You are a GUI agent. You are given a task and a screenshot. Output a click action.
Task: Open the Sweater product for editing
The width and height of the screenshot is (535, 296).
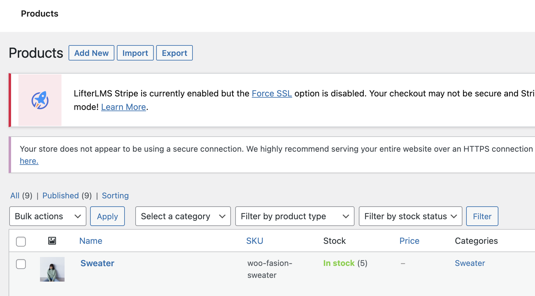pos(97,263)
